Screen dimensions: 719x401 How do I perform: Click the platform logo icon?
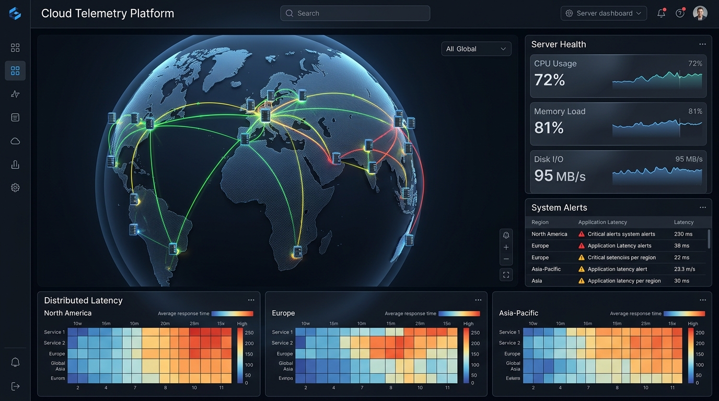pyautogui.click(x=15, y=14)
